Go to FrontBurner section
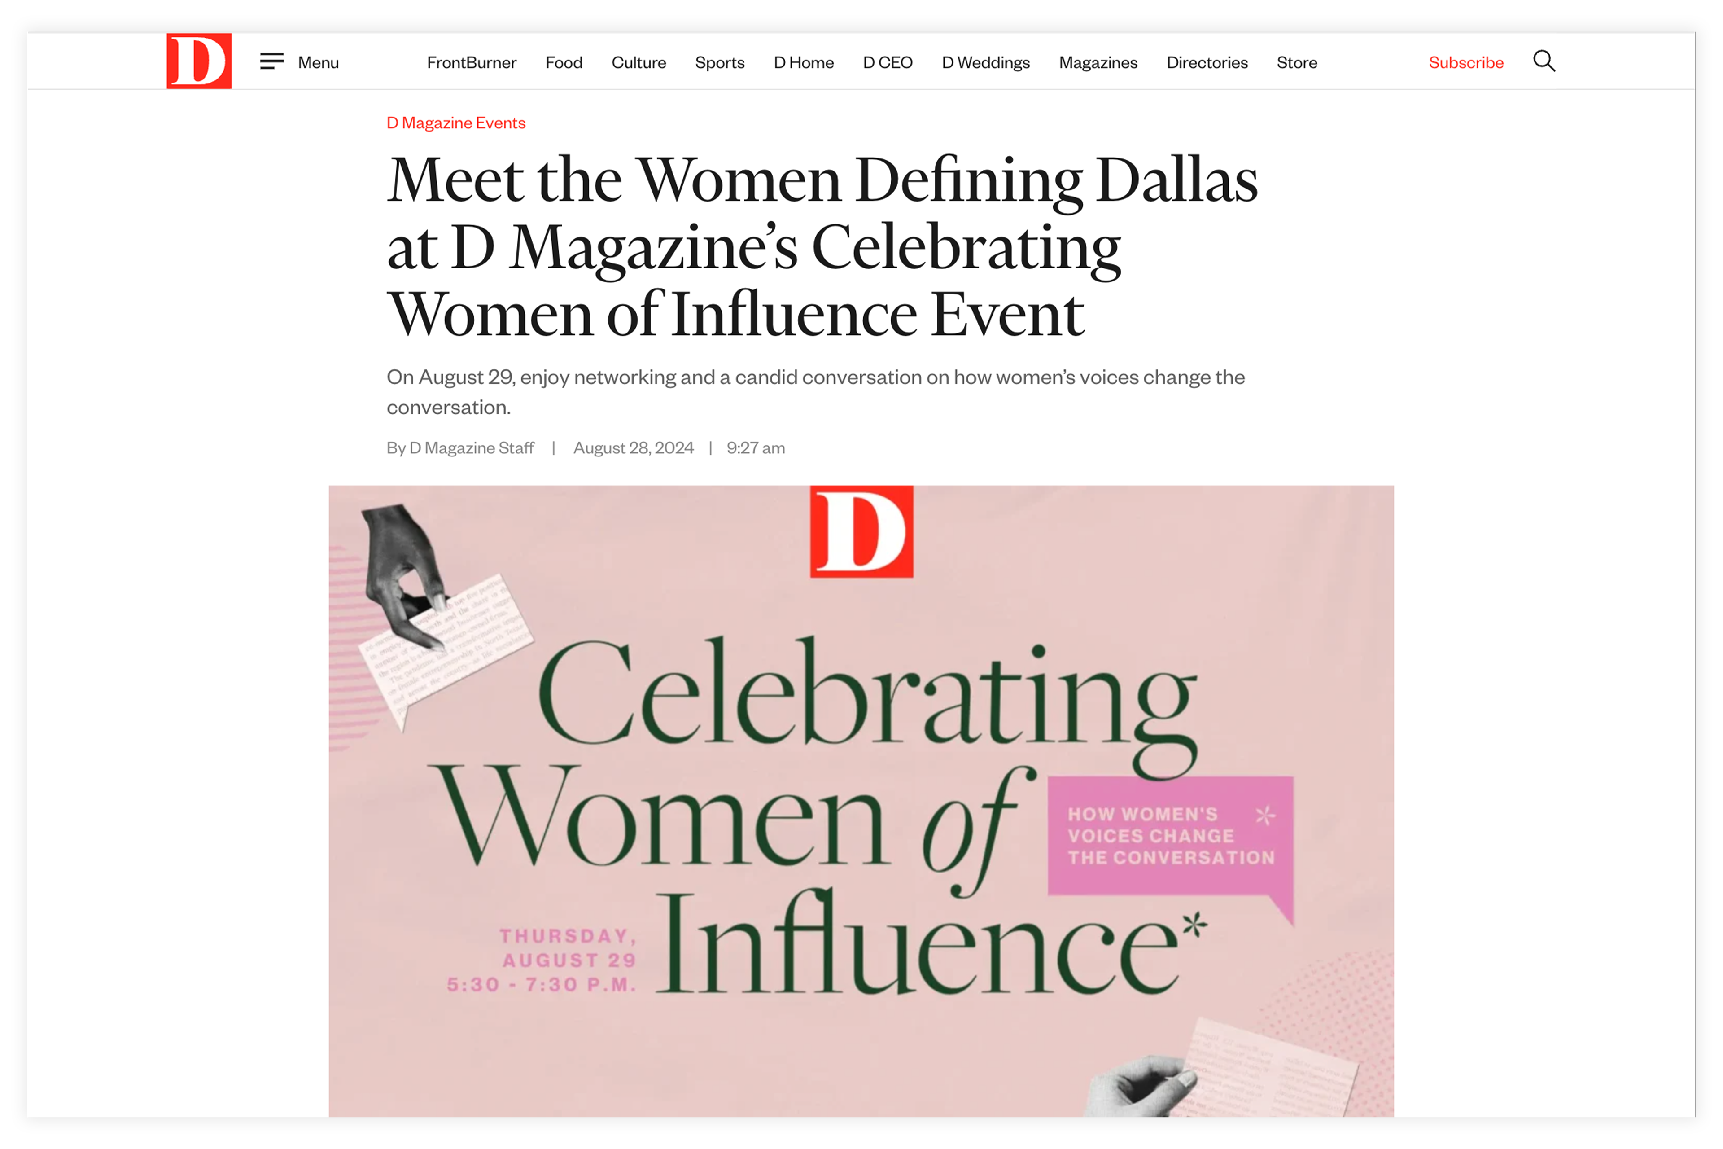The width and height of the screenshot is (1723, 1149). coord(472,63)
